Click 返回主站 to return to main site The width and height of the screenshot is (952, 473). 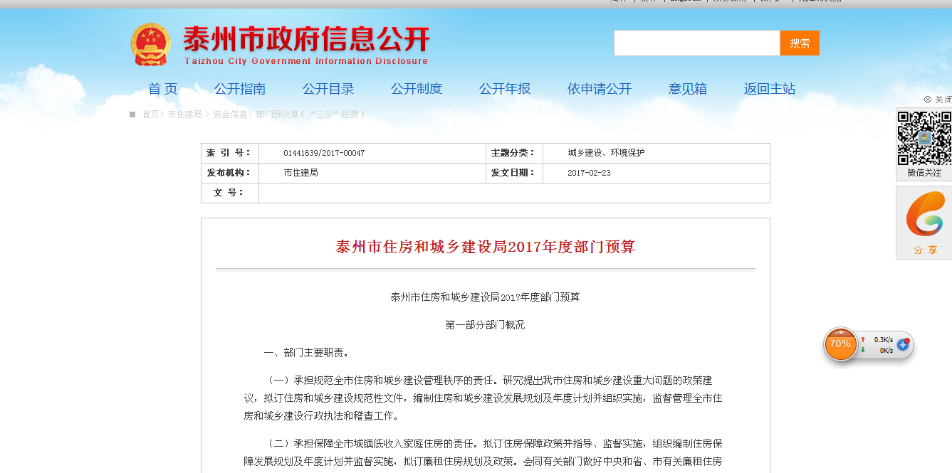tap(770, 89)
